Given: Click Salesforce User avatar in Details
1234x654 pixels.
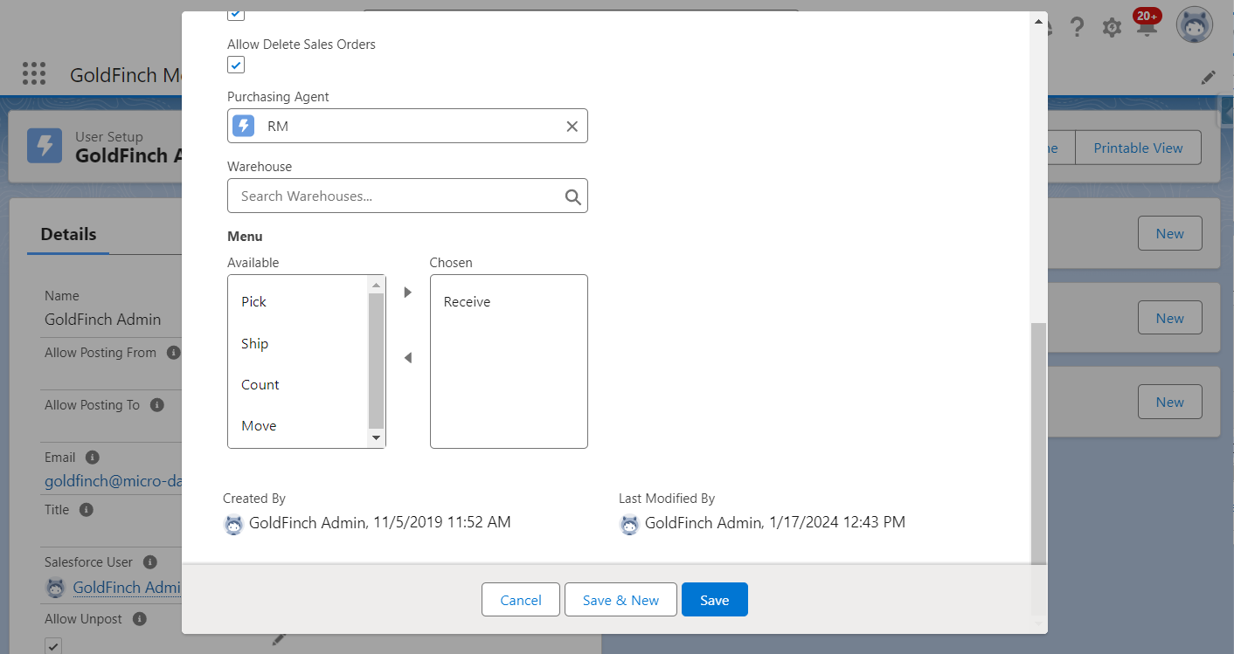Looking at the screenshot, I should click(x=55, y=588).
